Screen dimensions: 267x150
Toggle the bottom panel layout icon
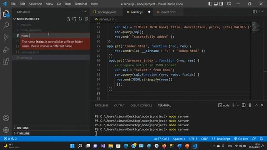coord(216,4)
